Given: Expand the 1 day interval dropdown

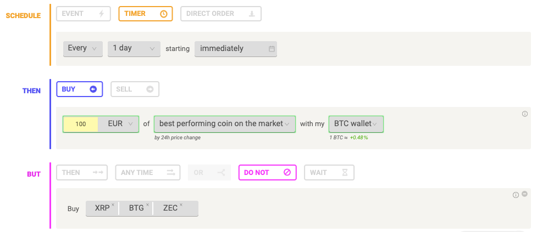Looking at the screenshot, I should (134, 48).
